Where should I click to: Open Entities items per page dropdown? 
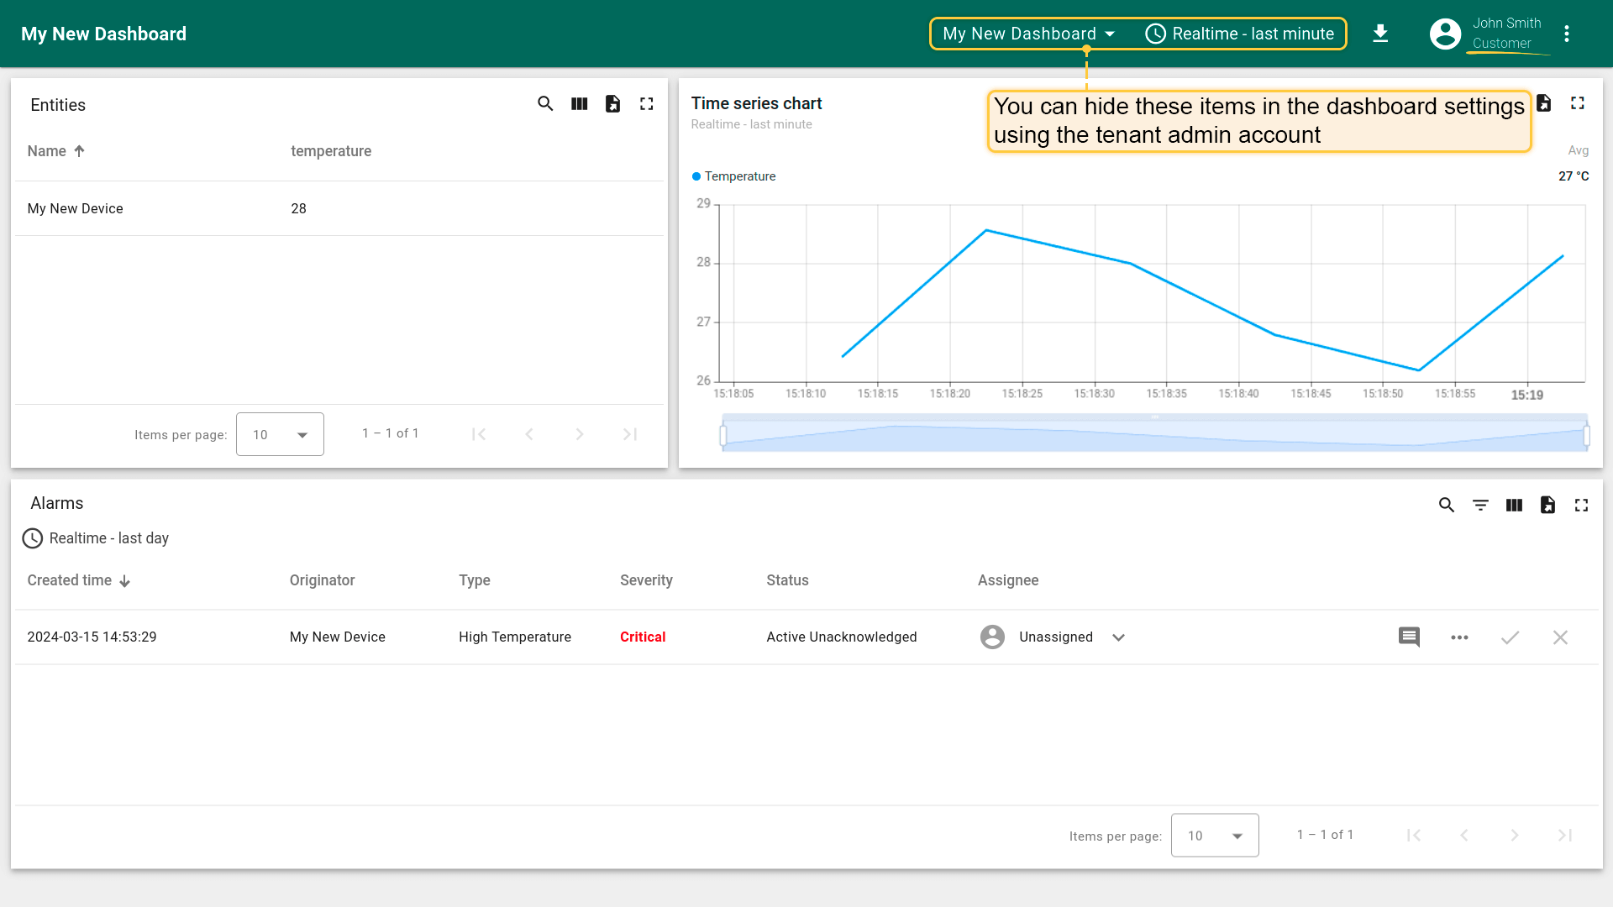(280, 434)
